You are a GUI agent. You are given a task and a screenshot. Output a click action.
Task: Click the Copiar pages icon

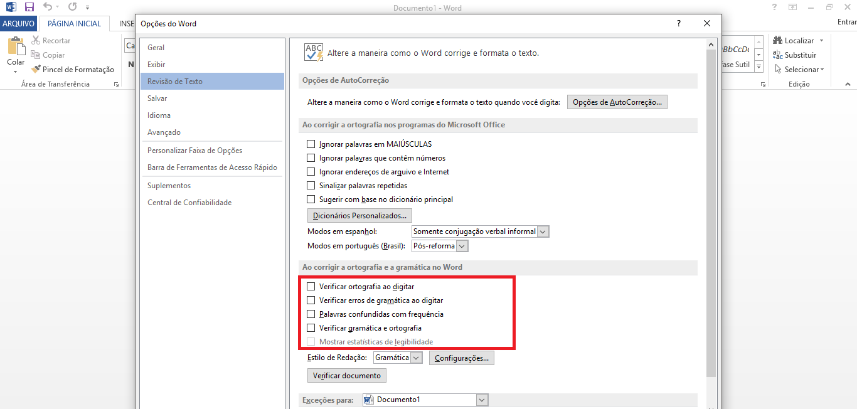pos(36,55)
